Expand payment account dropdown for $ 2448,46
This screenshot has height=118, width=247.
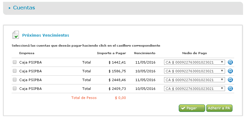194,80
